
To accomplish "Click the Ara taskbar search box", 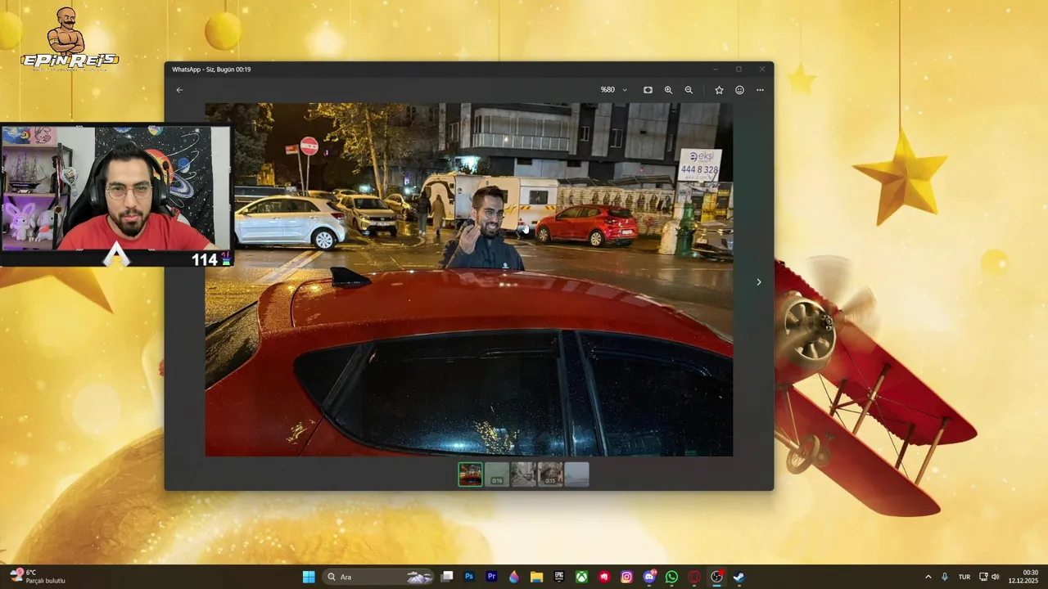I will pos(378,577).
